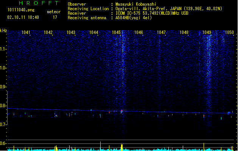Screen dimensions: 238x151
Task: Click the 1048 time axis marker
Action: coord(184,32)
